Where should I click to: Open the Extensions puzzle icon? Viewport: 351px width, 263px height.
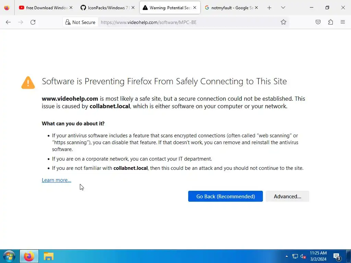tap(330, 22)
